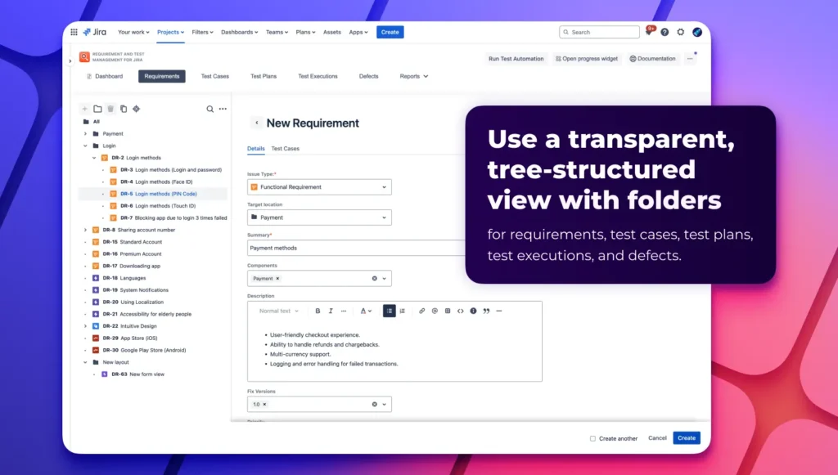Viewport: 838px width, 475px height.
Task: Toggle bold in description editor
Action: tap(318, 311)
